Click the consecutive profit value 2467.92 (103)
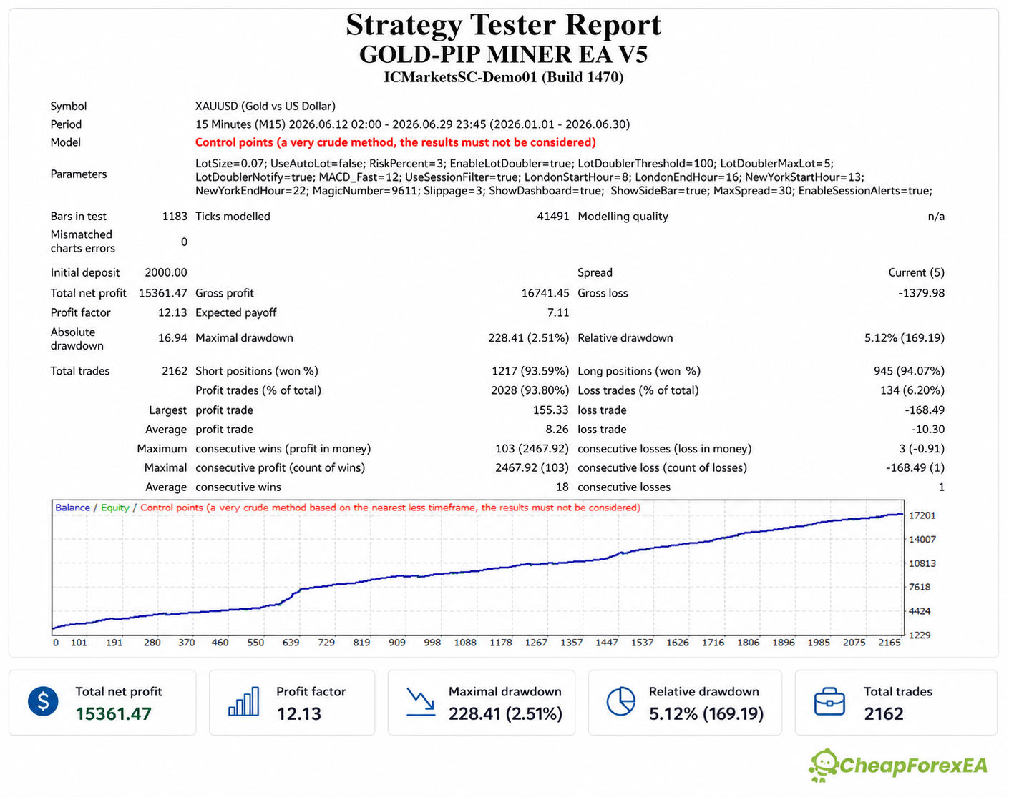 [532, 468]
